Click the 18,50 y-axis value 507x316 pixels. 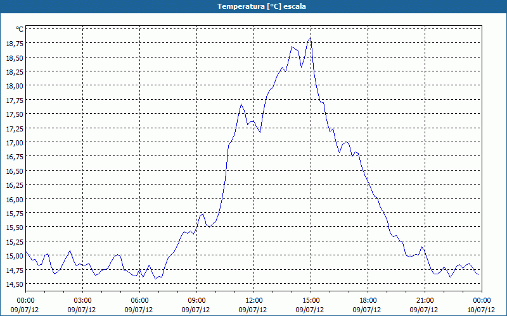(x=15, y=58)
